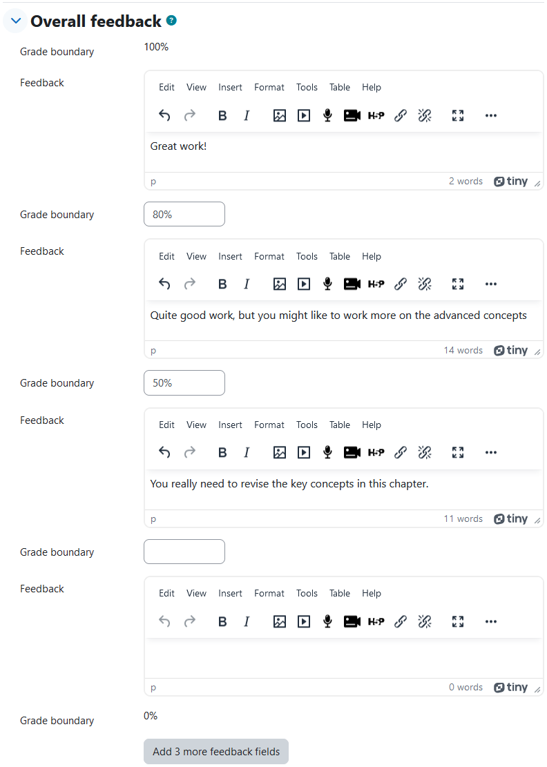The width and height of the screenshot is (547, 767).
Task: Open Tools menu in 'You really need to revise' editor
Action: point(307,425)
